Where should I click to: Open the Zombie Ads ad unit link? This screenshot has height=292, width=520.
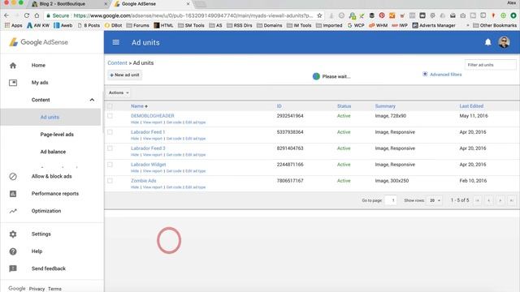143,181
